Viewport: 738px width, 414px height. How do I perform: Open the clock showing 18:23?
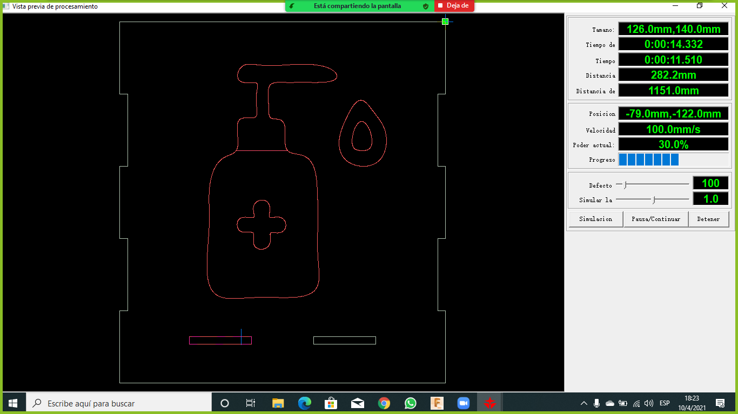tap(691, 403)
